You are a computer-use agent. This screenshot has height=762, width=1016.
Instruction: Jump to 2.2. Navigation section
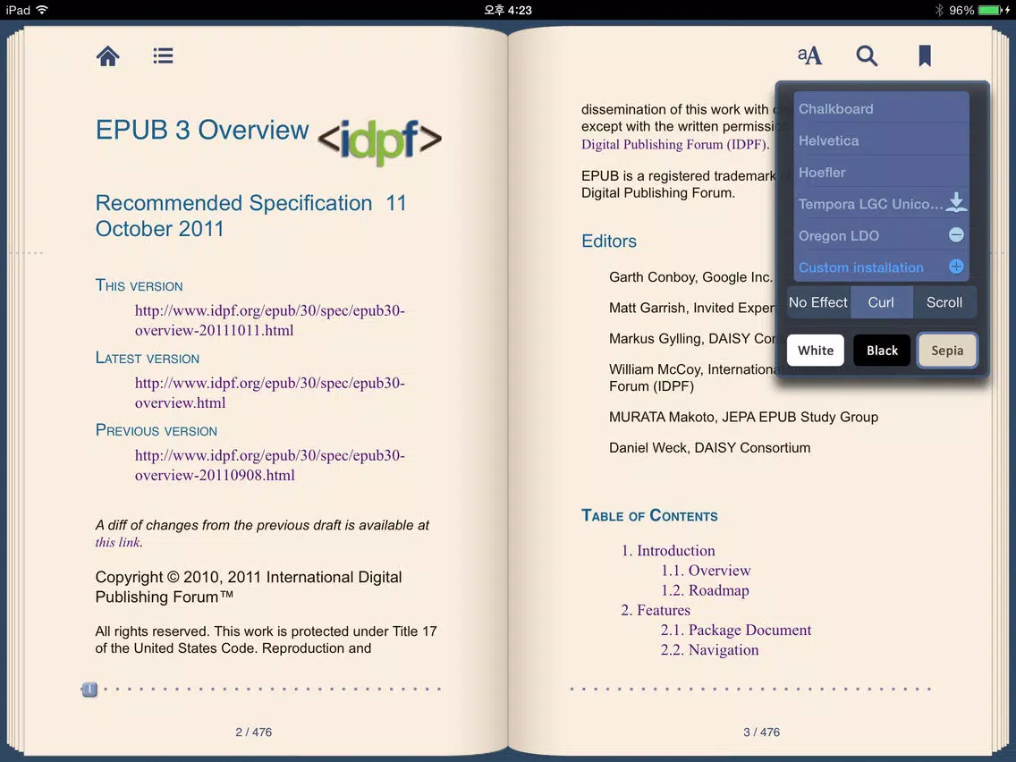pos(709,650)
